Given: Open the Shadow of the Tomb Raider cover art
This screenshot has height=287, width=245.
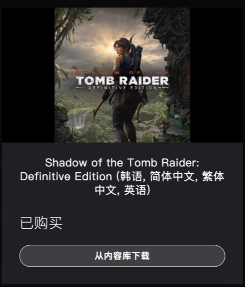Looking at the screenshot, I should [122, 75].
